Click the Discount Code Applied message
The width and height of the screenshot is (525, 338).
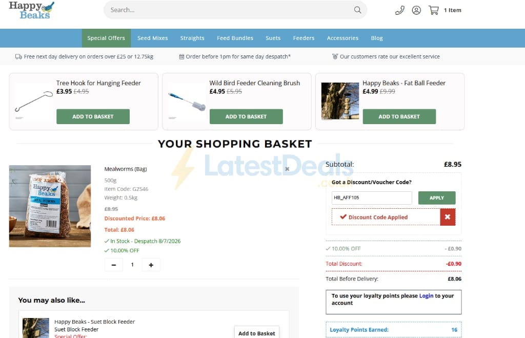(386, 217)
